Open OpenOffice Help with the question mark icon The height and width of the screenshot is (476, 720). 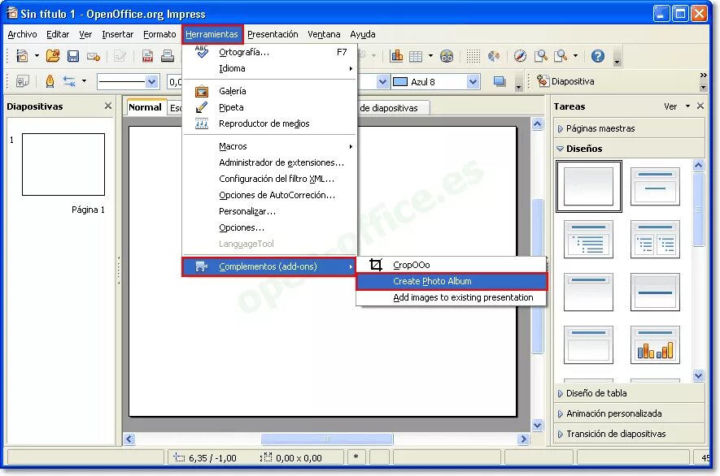pos(598,55)
